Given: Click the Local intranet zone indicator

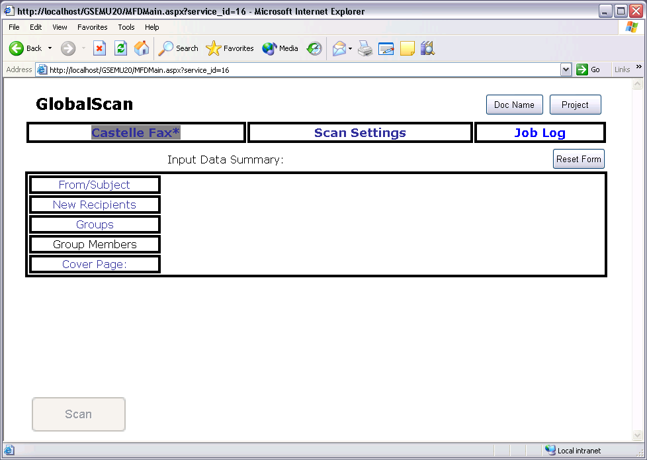Looking at the screenshot, I should 573,451.
